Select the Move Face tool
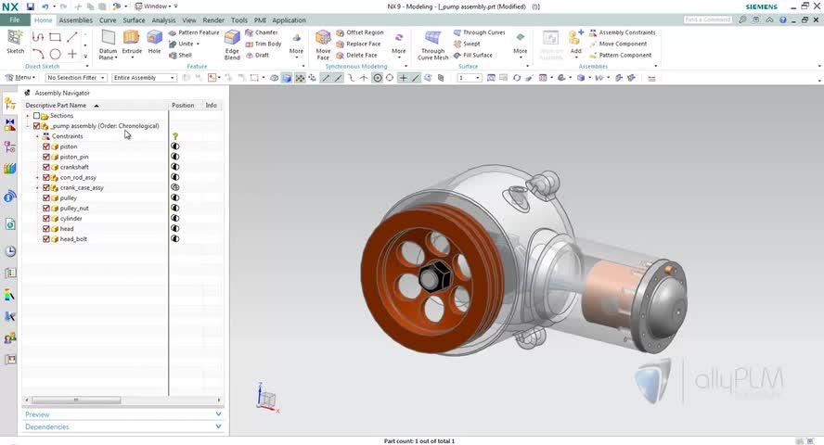This screenshot has width=824, height=445. 323,44
